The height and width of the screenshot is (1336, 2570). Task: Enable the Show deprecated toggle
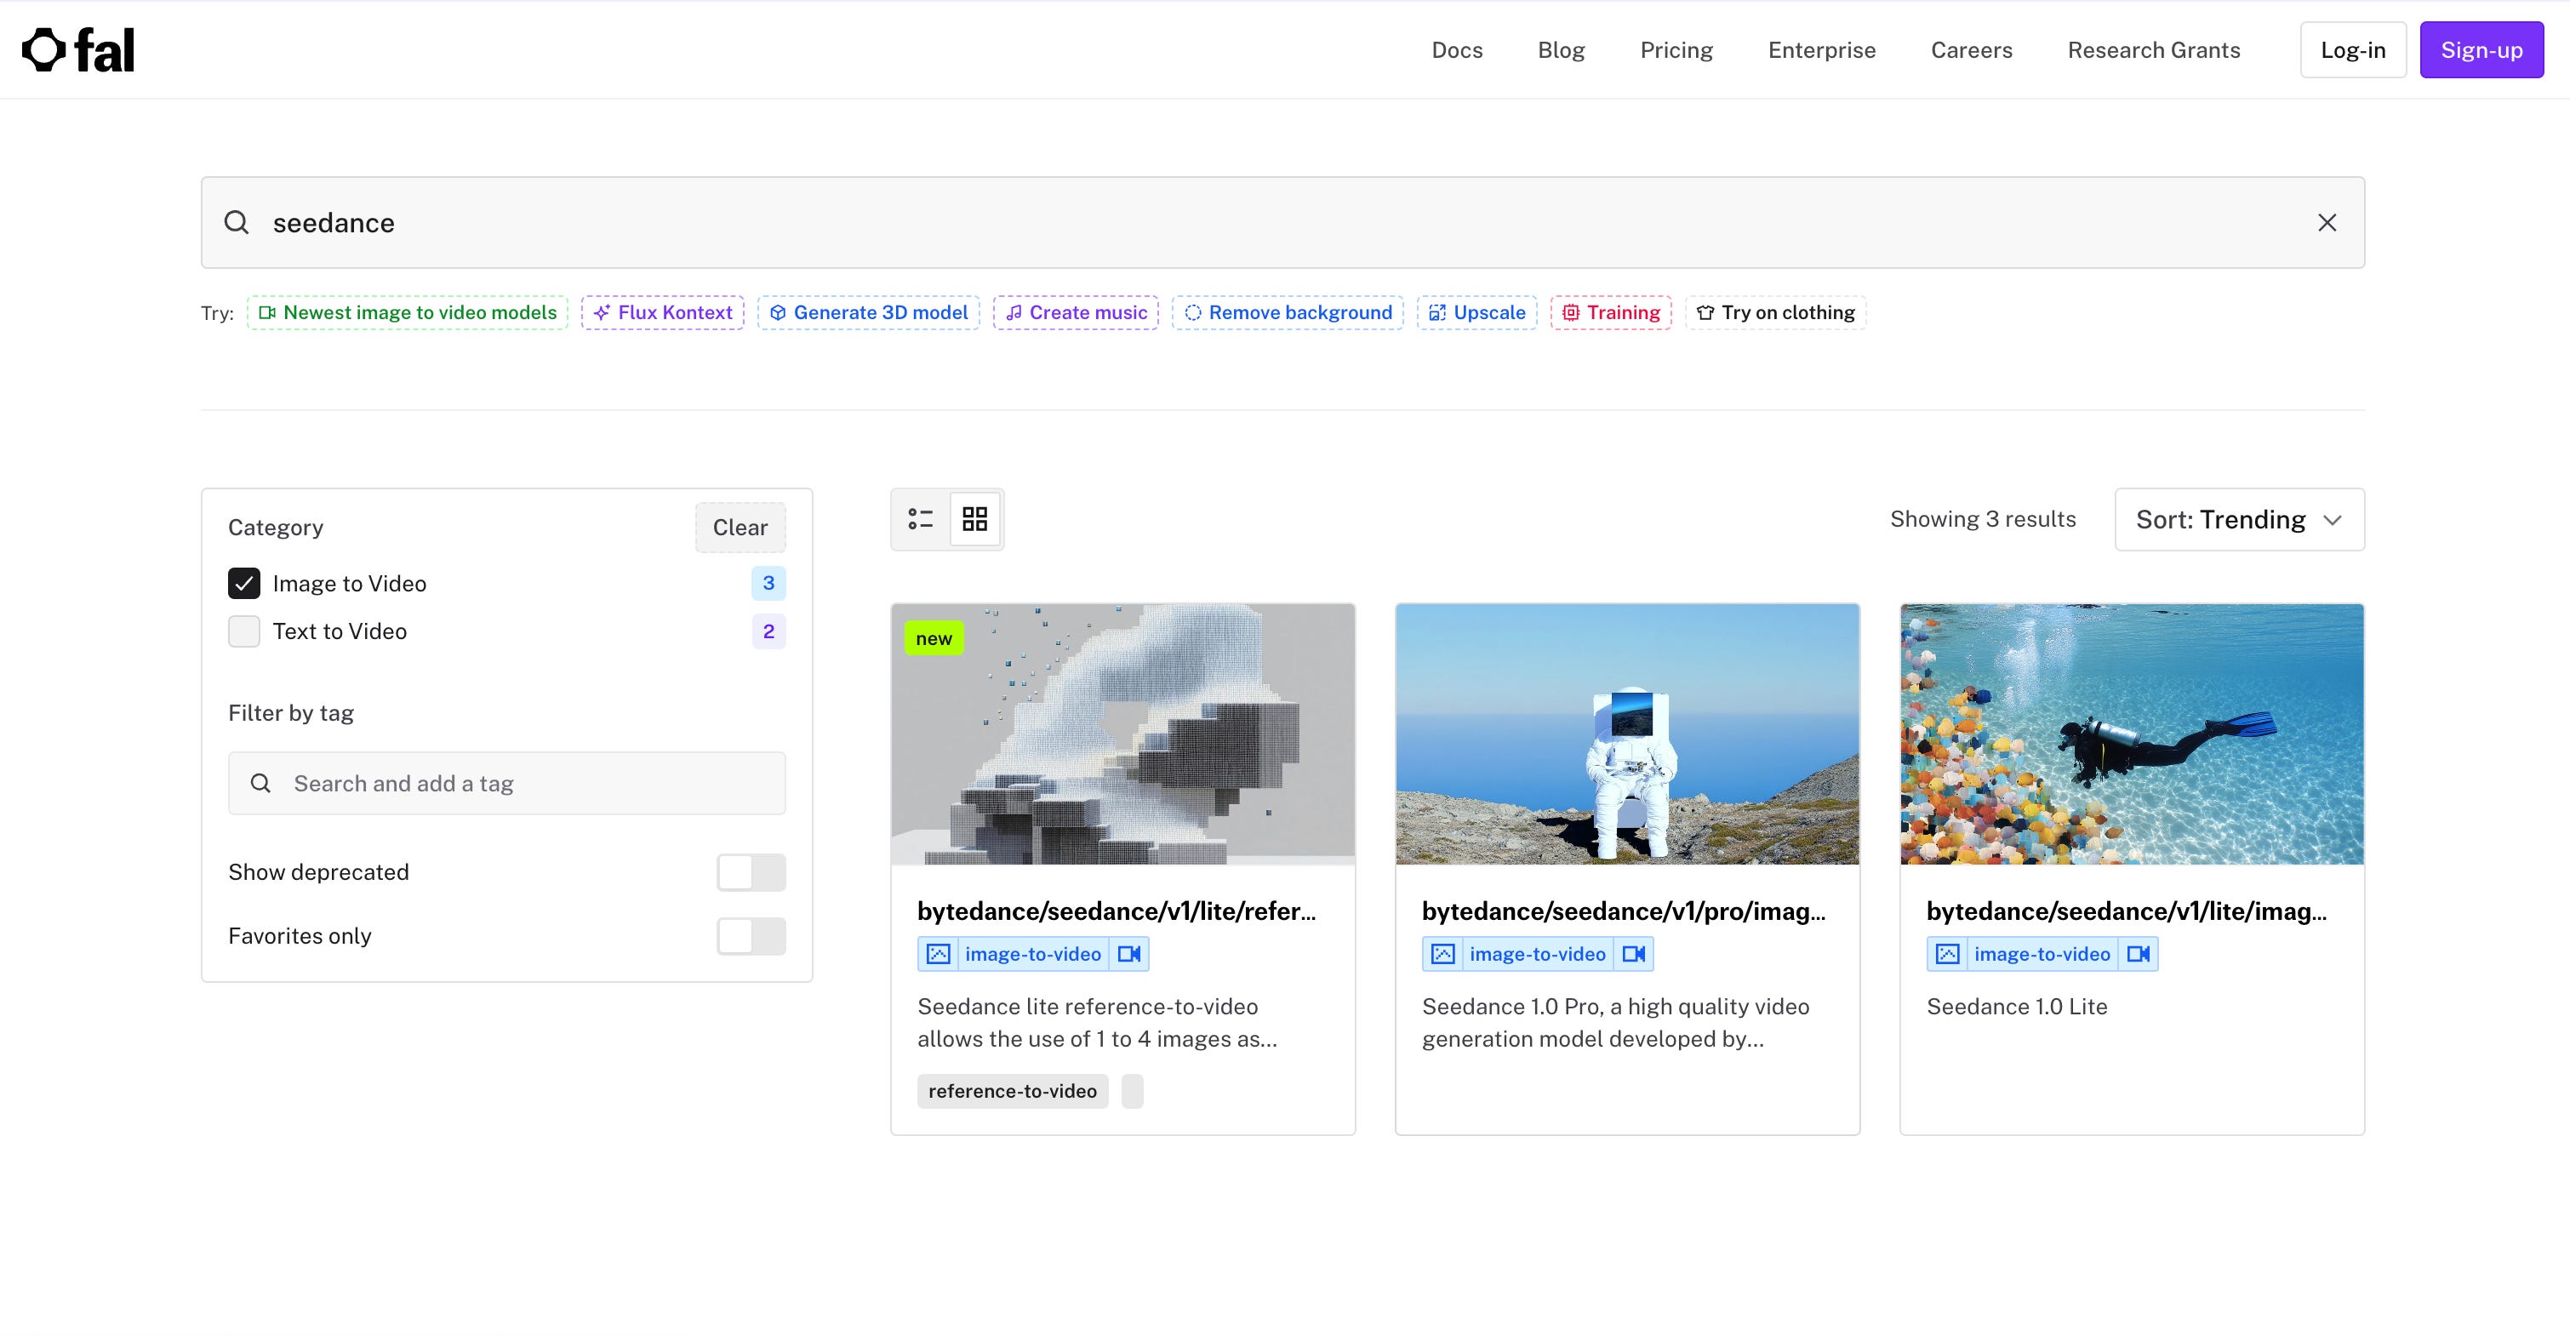(x=751, y=872)
